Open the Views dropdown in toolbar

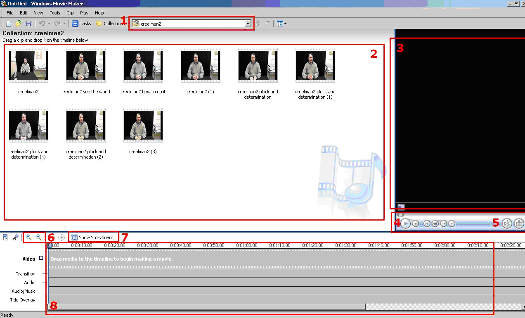coord(281,24)
